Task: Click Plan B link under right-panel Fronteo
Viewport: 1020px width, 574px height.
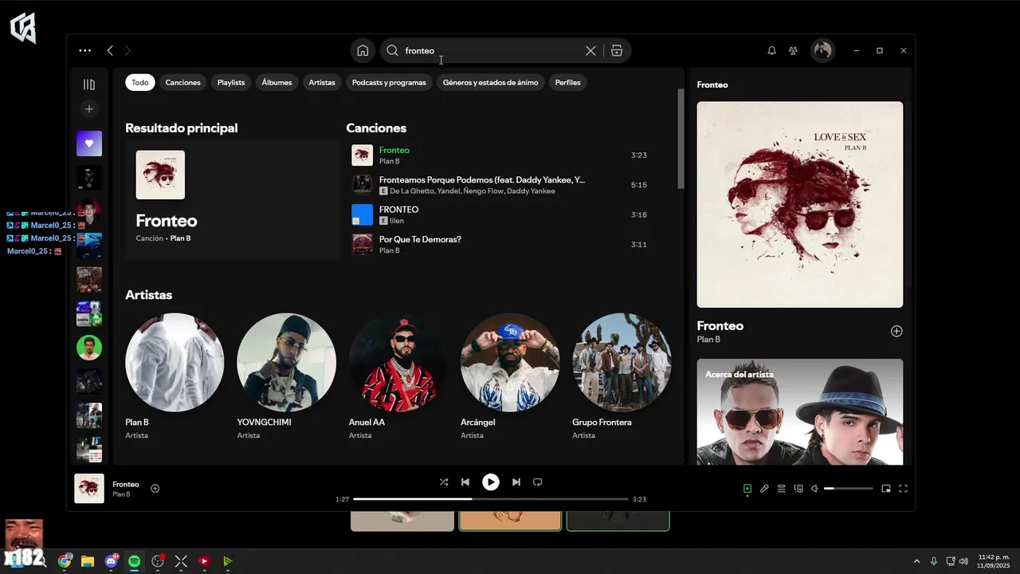Action: click(708, 340)
